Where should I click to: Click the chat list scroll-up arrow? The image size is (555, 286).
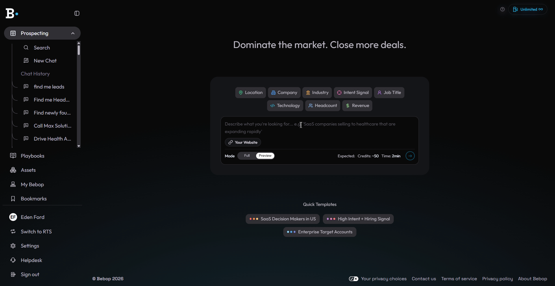(79, 43)
